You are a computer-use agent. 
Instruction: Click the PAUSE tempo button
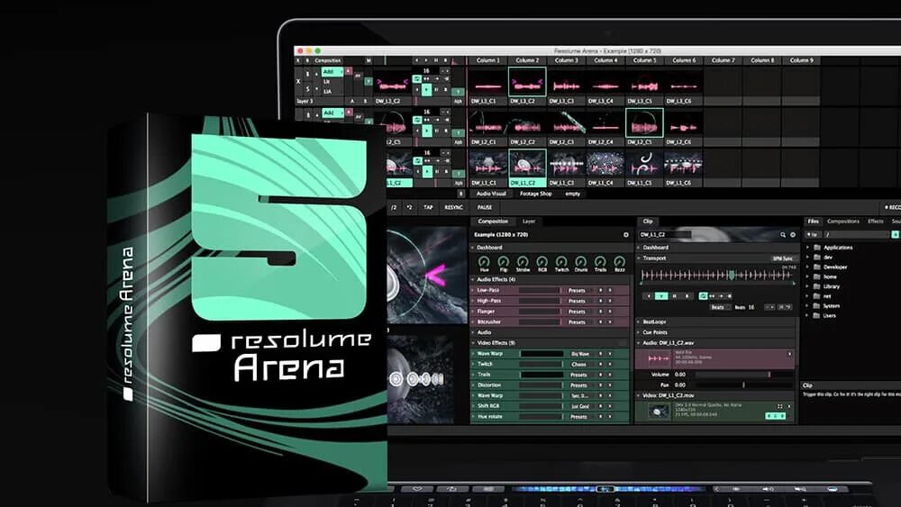[x=485, y=207]
